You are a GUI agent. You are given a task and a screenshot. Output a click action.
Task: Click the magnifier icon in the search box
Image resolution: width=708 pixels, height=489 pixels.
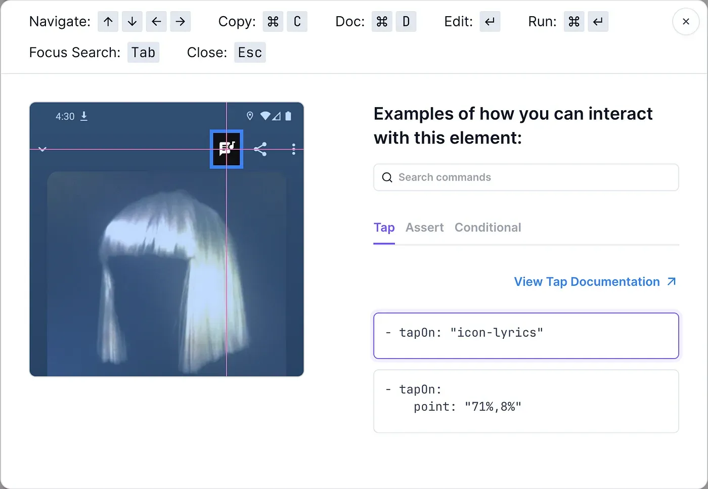pos(387,177)
